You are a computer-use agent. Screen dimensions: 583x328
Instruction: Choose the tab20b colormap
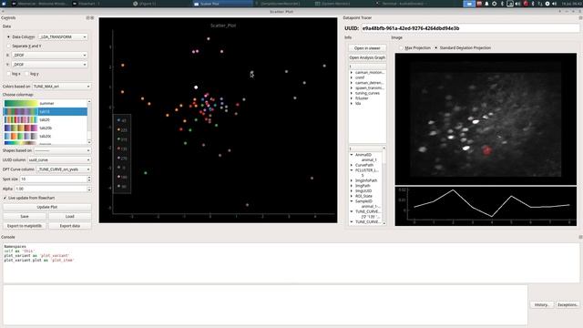[45, 128]
